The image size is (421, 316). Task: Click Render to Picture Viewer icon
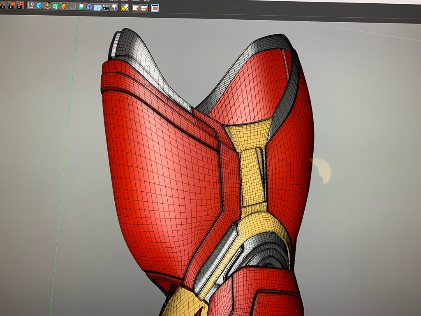click(12, 5)
